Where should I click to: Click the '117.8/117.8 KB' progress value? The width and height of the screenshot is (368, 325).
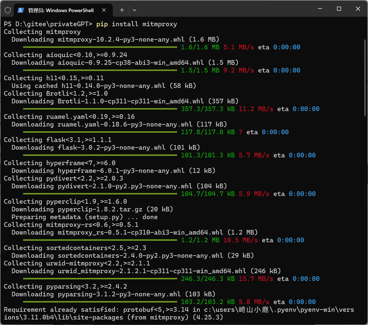click(x=208, y=132)
